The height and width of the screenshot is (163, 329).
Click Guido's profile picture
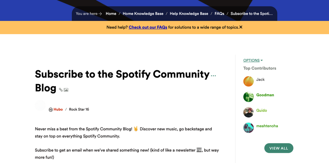248,112
